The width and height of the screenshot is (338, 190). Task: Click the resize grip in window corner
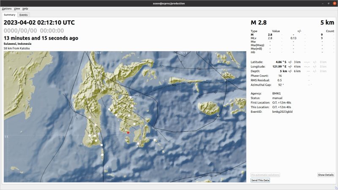click(x=336, y=188)
